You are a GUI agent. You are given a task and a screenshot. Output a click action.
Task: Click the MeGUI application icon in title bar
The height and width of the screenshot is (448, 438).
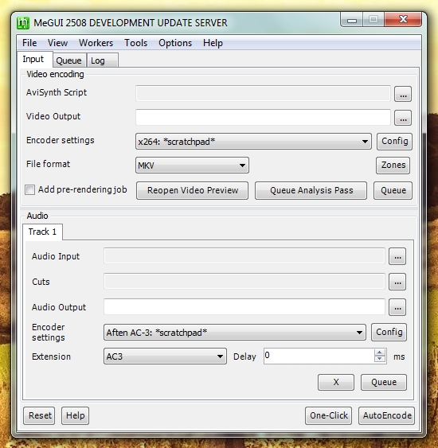(23, 23)
